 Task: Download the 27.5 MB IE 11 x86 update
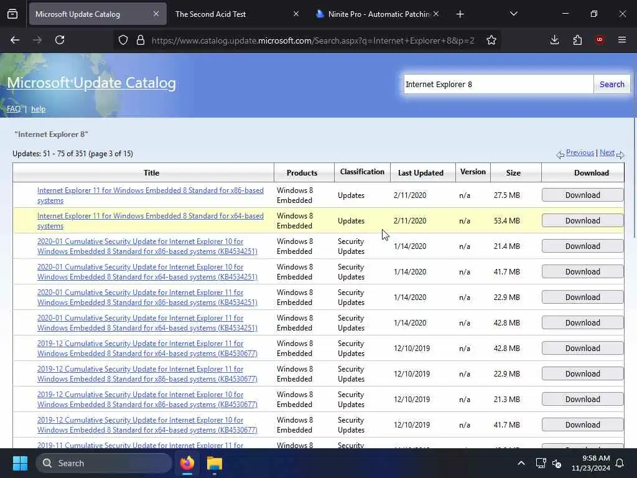pyautogui.click(x=582, y=195)
